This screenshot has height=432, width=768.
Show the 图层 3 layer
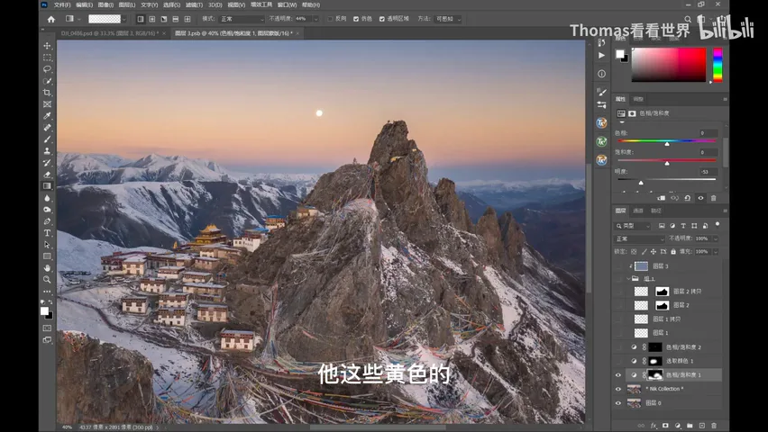click(618, 266)
